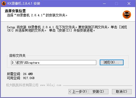136x98 pixels.
Task: Click the subtitle 选择“KK录像机 2.8.4.1”的安装文件夹
Action: (x=37, y=15)
